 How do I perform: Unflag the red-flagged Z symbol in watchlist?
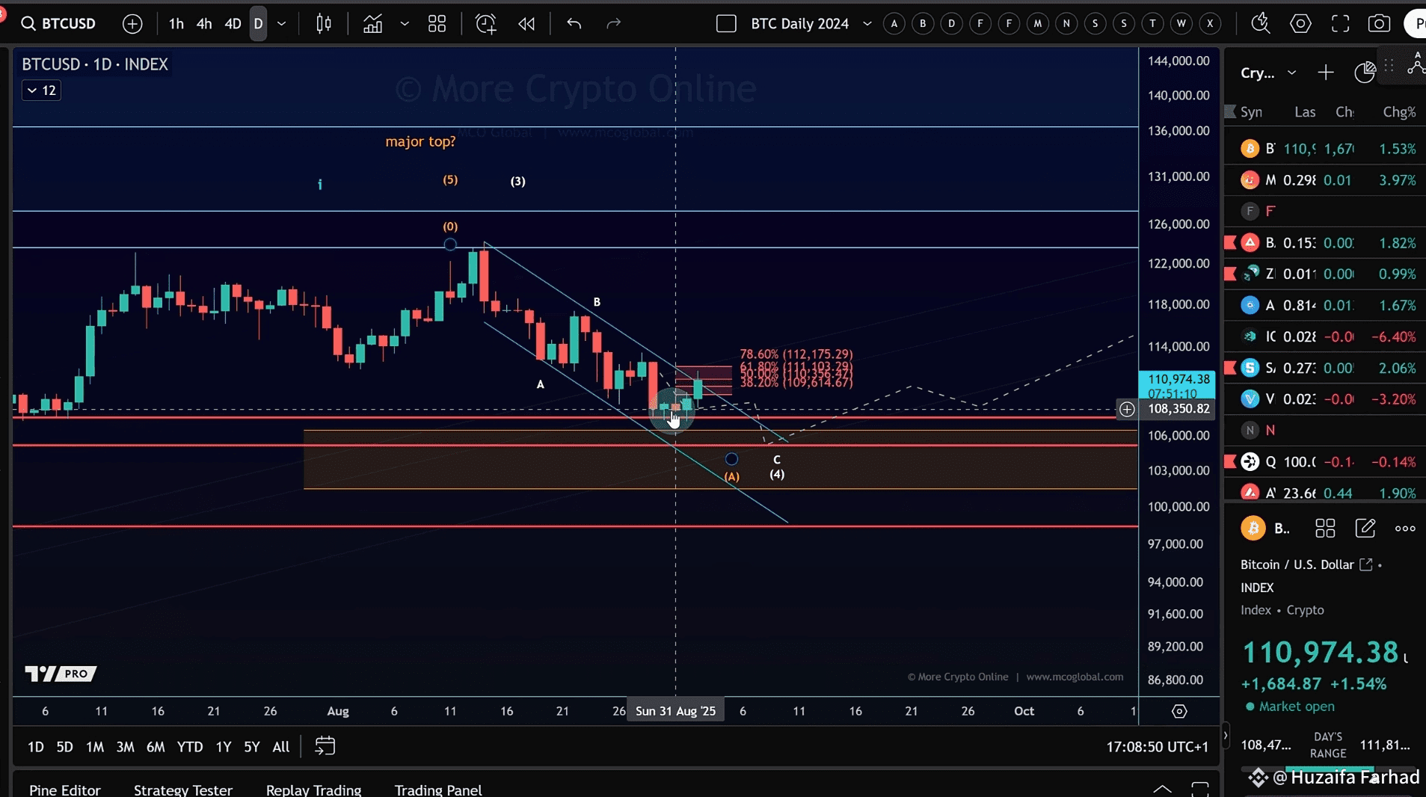click(x=1230, y=273)
